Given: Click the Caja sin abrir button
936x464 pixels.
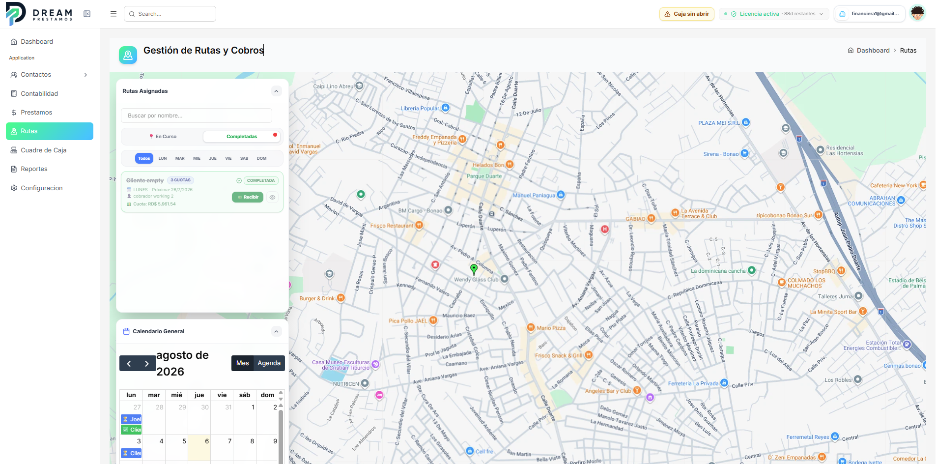Looking at the screenshot, I should point(687,14).
